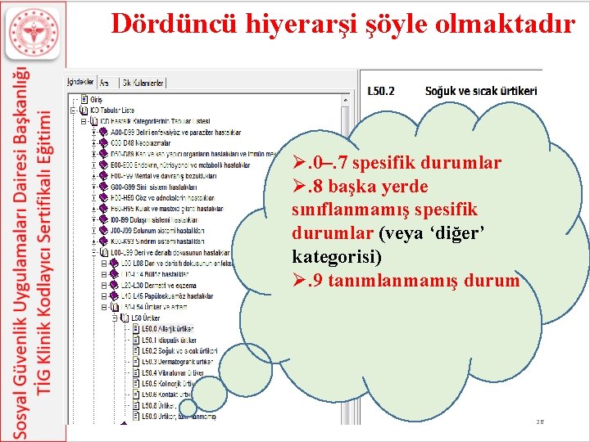
Task: Click the book icon for G00-G99 Sinir sistemi
Action: (103, 187)
